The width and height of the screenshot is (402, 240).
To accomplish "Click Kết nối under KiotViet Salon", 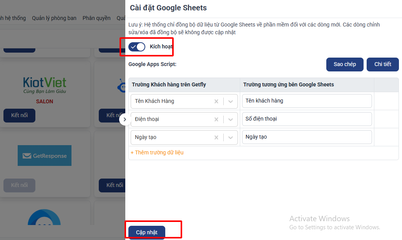I will (x=19, y=116).
